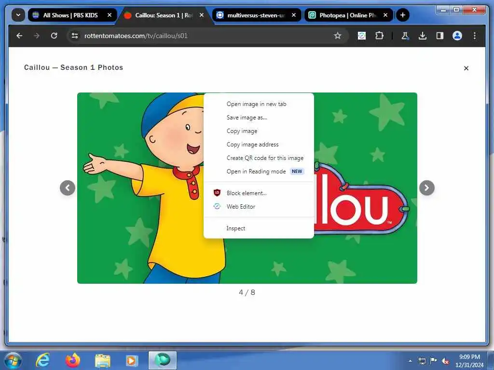Open the tab search dropdown arrow
This screenshot has height=370, width=494.
(18, 15)
